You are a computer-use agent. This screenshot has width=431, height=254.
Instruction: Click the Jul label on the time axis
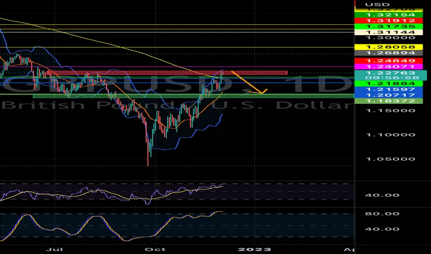[54, 249]
